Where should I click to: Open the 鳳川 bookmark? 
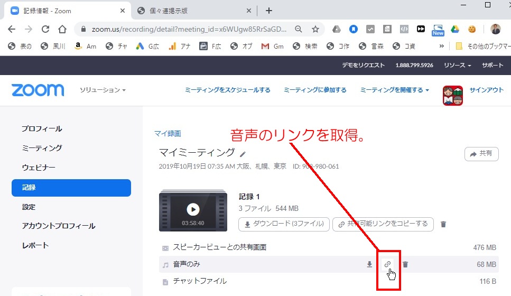click(x=53, y=47)
